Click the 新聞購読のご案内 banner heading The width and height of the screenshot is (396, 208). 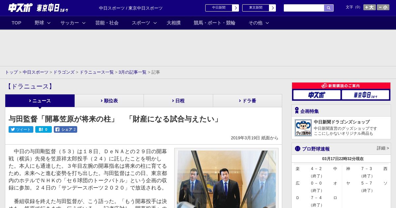[x=341, y=86]
